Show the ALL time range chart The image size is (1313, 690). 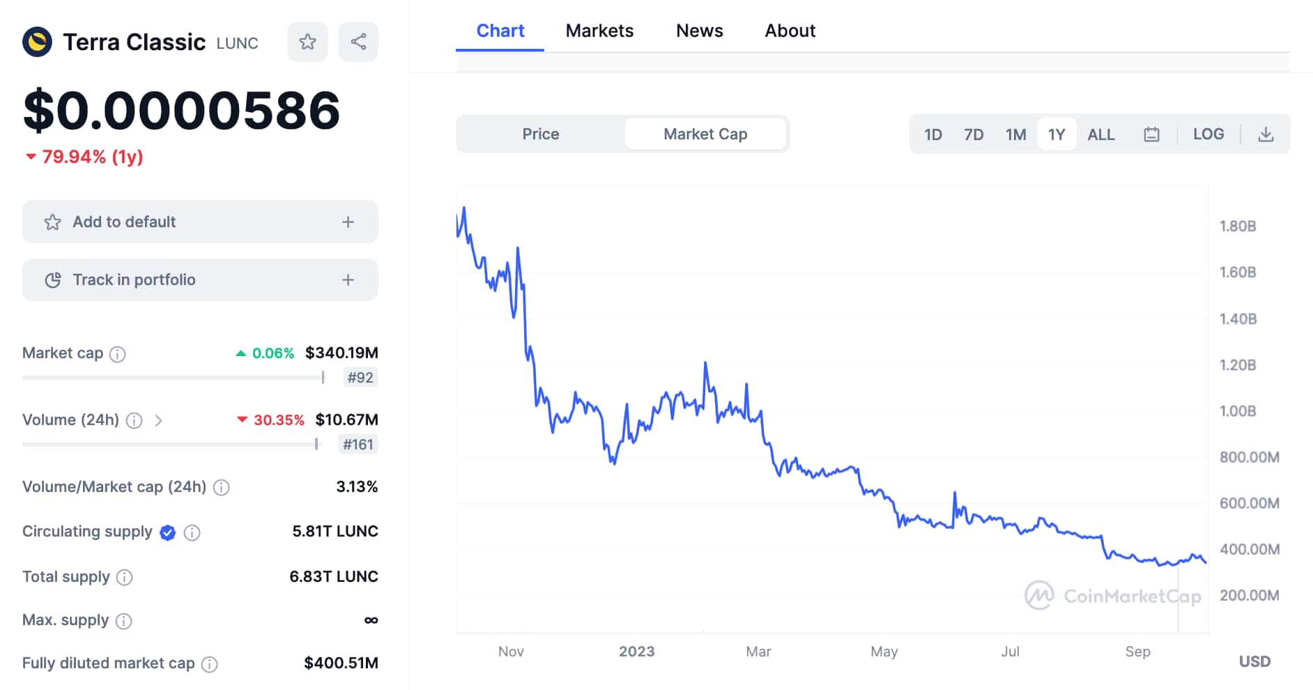tap(1100, 135)
